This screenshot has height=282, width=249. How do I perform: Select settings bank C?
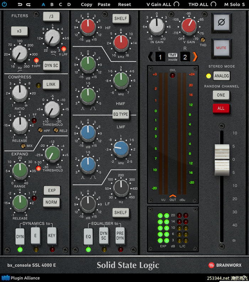coord(60,5)
